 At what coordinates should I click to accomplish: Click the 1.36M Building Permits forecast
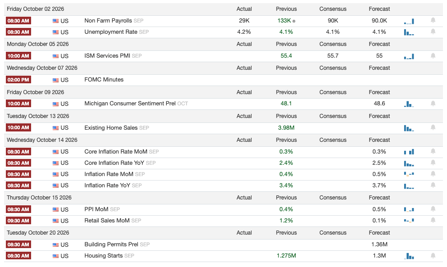[x=379, y=244]
